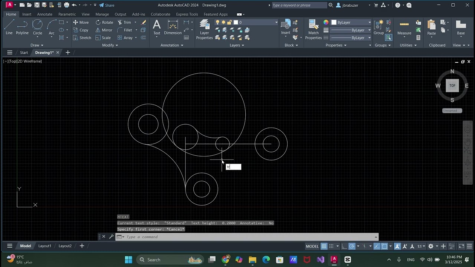This screenshot has height=267, width=475.
Task: Open the annotation scale 1:1 dropdown
Action: pos(421,246)
